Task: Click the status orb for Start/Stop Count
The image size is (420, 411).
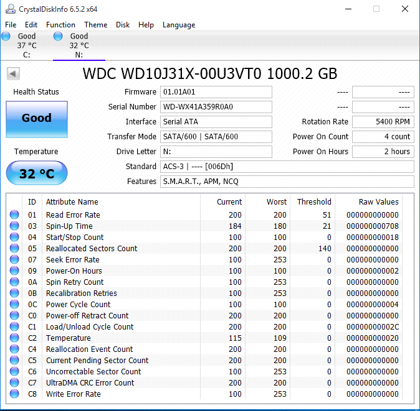Action: [14, 237]
